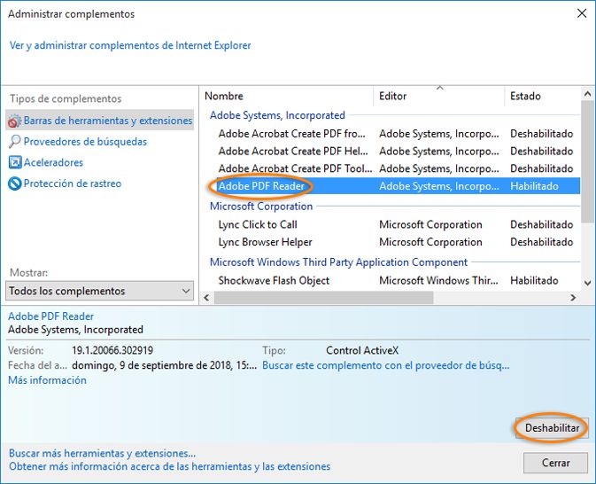The image size is (596, 484).
Task: Click the horizontal scrollbar left arrow
Action: 206,298
